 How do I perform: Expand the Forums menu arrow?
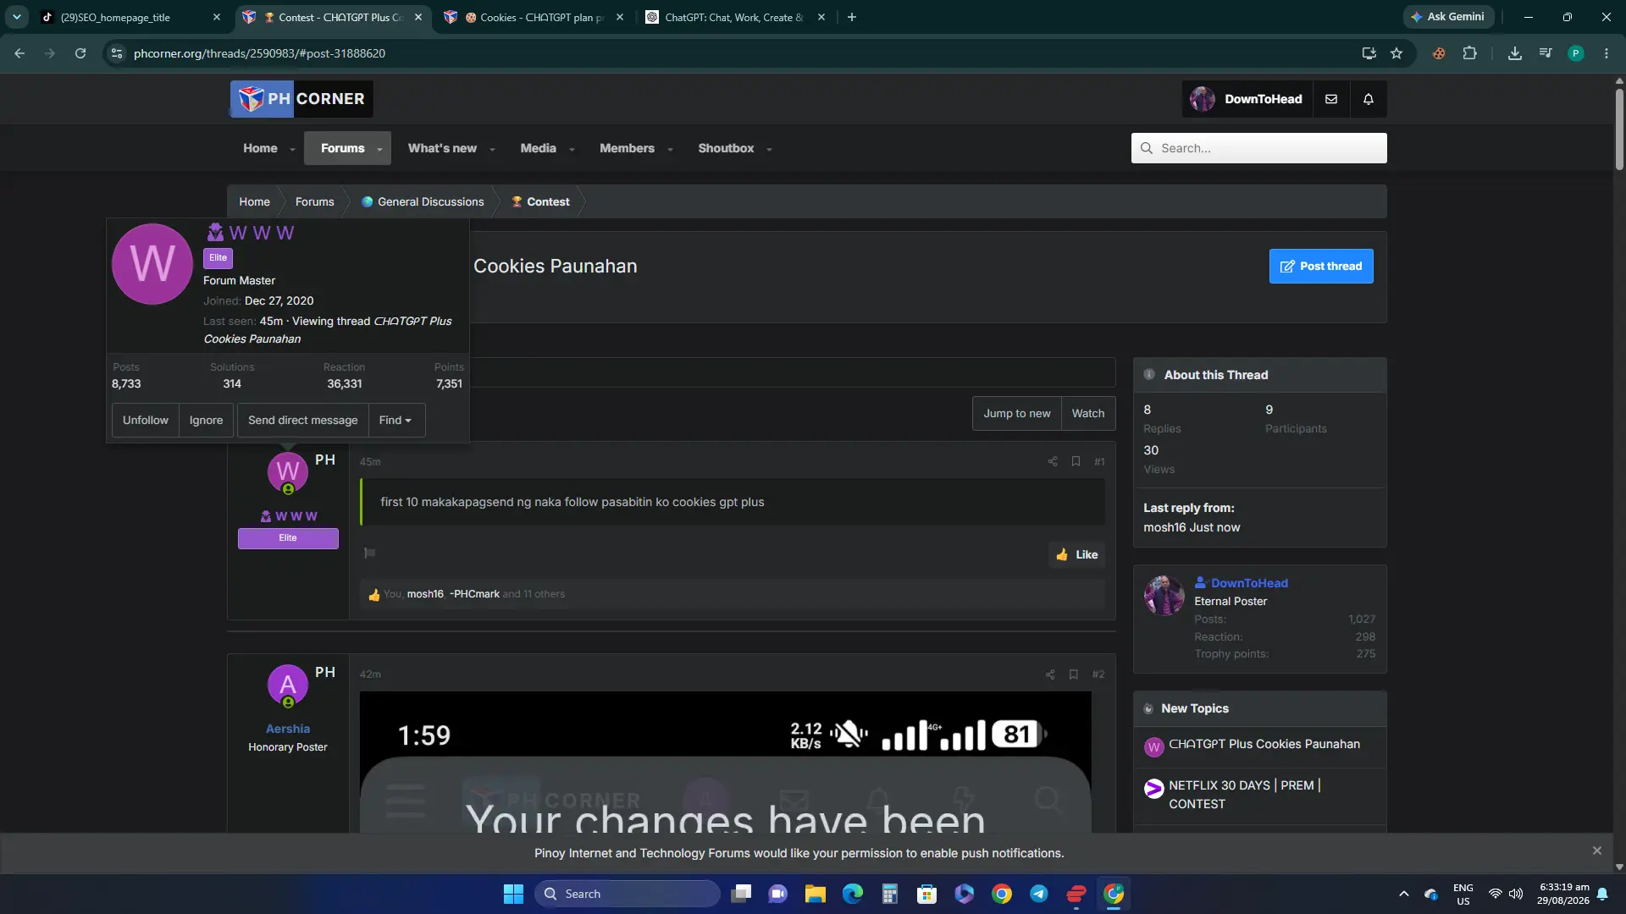tap(379, 149)
